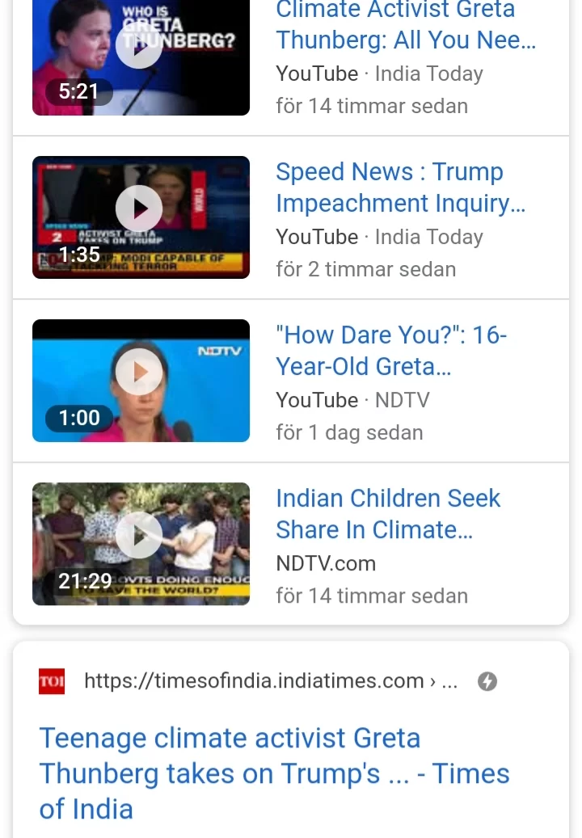The image size is (582, 838).
Task: Click the NDTV logo in the blue thumbnail
Action: click(x=220, y=352)
